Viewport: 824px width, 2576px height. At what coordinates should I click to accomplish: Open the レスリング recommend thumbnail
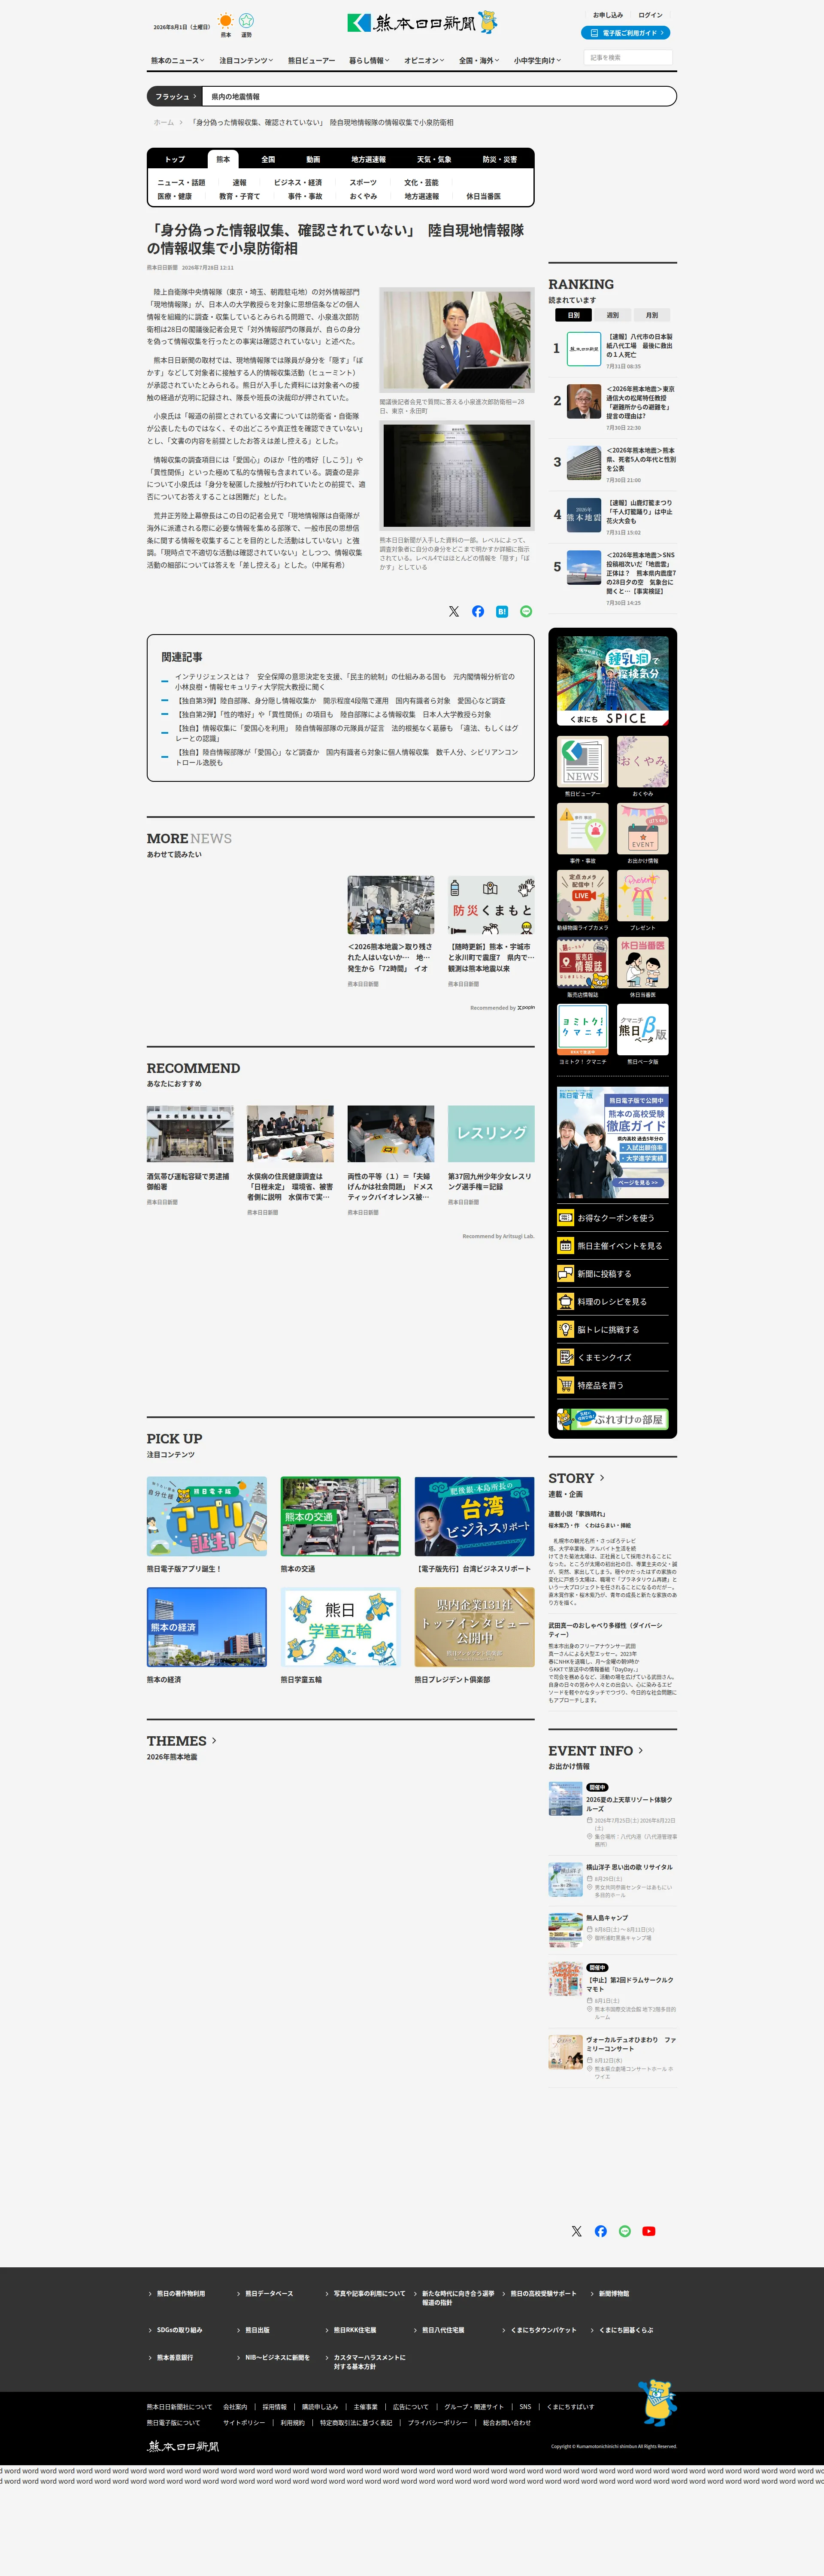[491, 1134]
